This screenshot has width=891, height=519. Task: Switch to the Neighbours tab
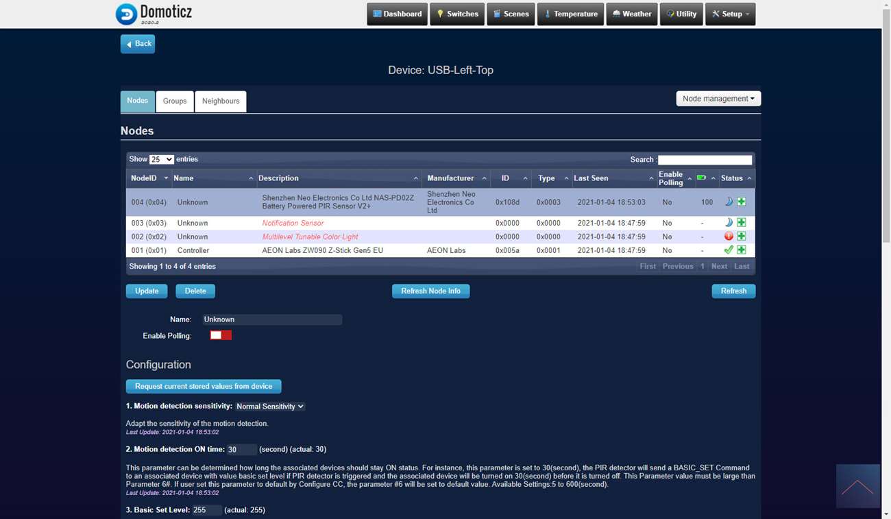tap(221, 101)
